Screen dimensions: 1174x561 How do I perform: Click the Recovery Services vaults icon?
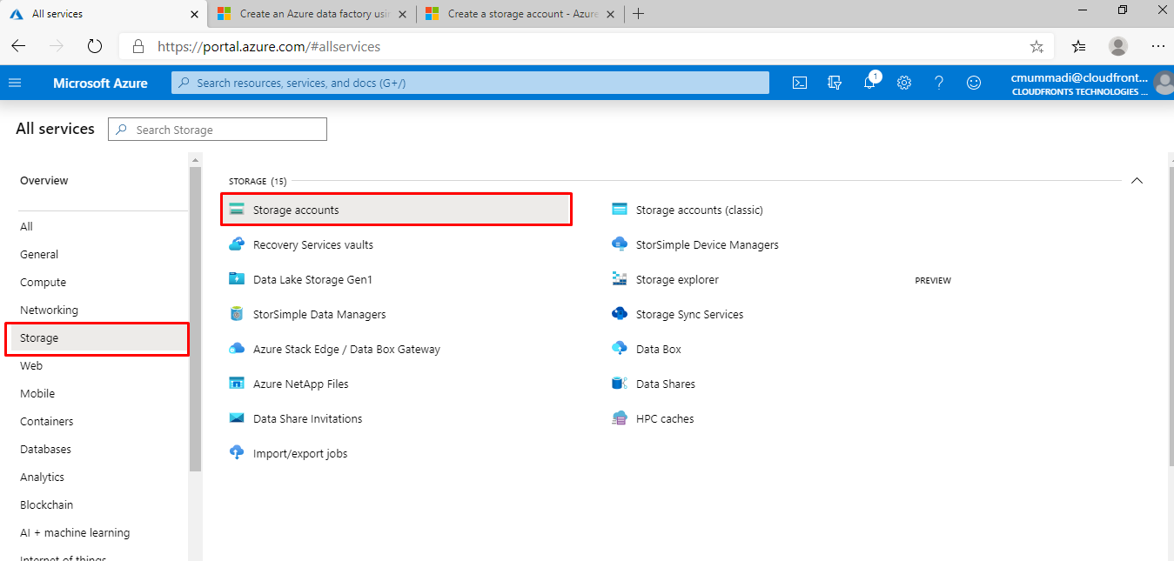237,244
